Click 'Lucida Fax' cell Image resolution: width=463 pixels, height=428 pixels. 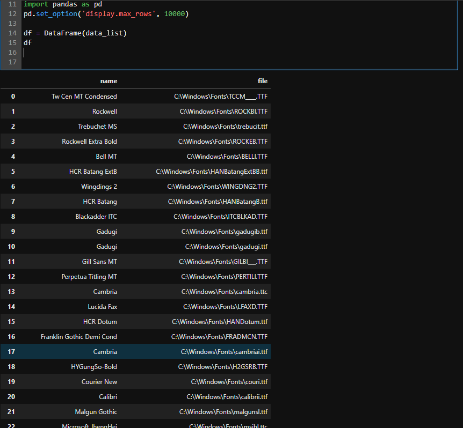coord(103,307)
